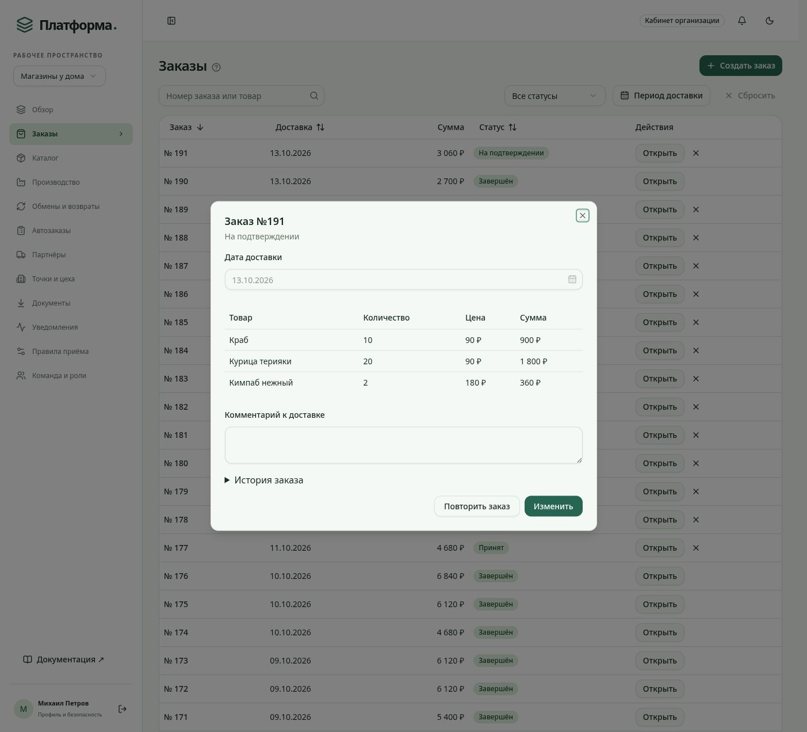Sort table by Доставка column
The height and width of the screenshot is (732, 807).
tap(300, 127)
